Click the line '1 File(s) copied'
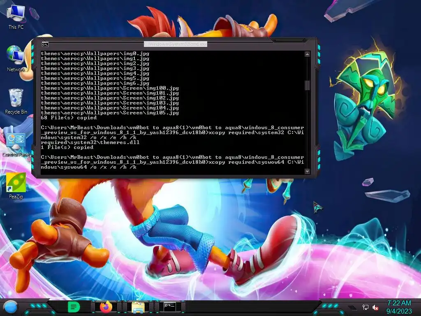The height and width of the screenshot is (316, 421). (x=67, y=147)
